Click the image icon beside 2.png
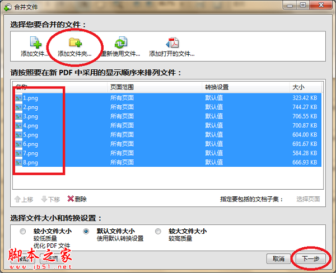The width and height of the screenshot is (336, 273). coord(18,107)
